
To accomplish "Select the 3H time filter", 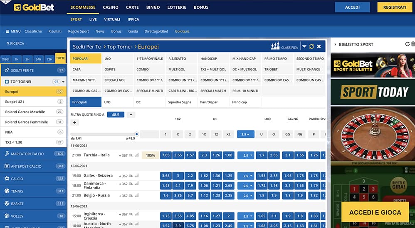I will (27, 59).
